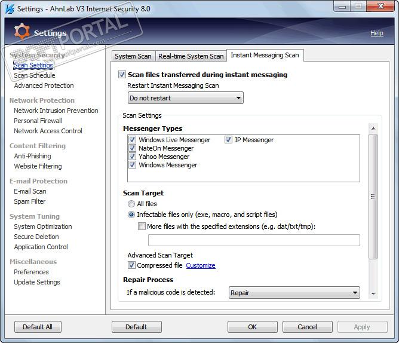Uncheck NateOn Messenger

pos(132,148)
